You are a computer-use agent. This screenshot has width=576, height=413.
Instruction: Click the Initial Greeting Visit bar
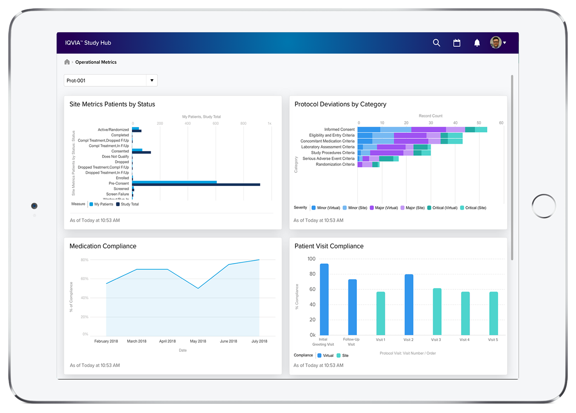[x=324, y=299]
